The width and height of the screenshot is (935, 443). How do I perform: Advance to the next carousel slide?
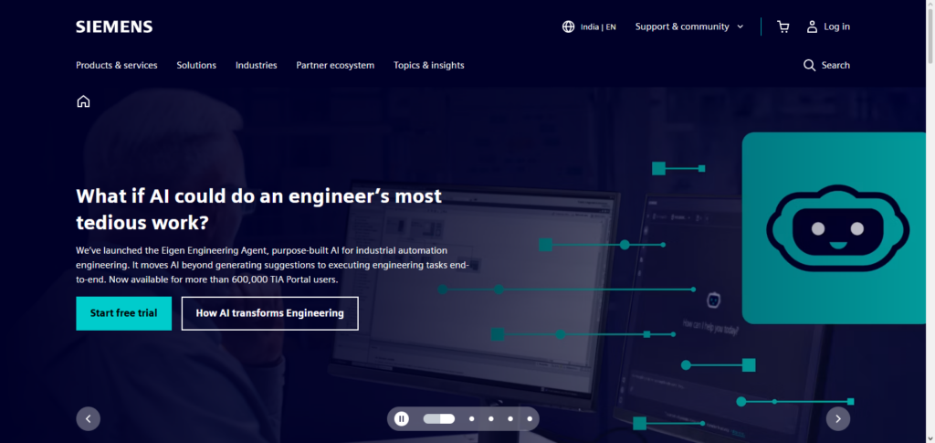(x=838, y=418)
